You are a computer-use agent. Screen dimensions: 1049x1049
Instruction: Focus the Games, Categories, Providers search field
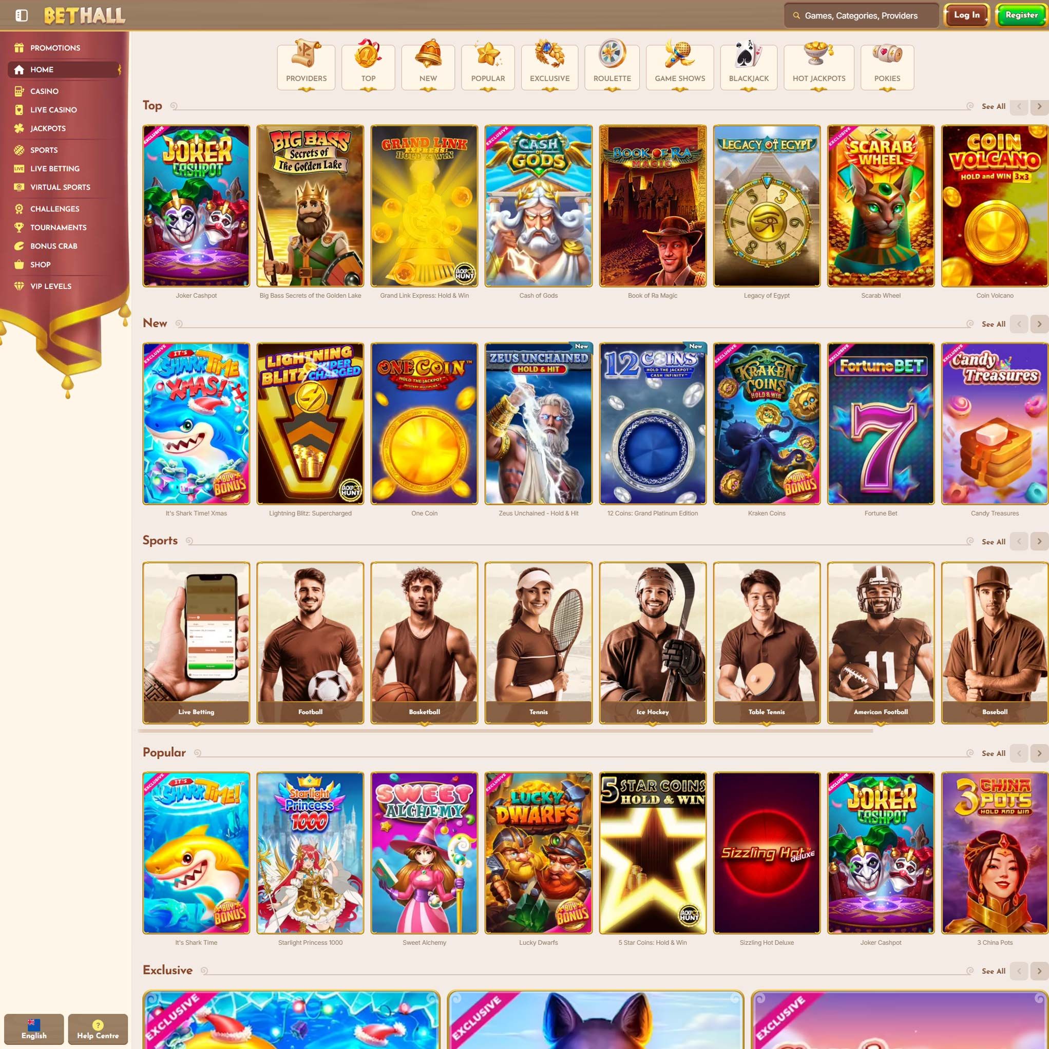pyautogui.click(x=861, y=16)
